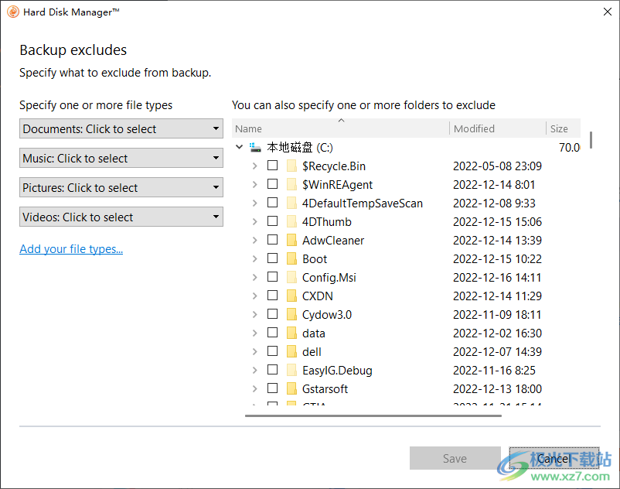
Task: Click the date 2022-11-16 8:25
Action: pos(494,371)
